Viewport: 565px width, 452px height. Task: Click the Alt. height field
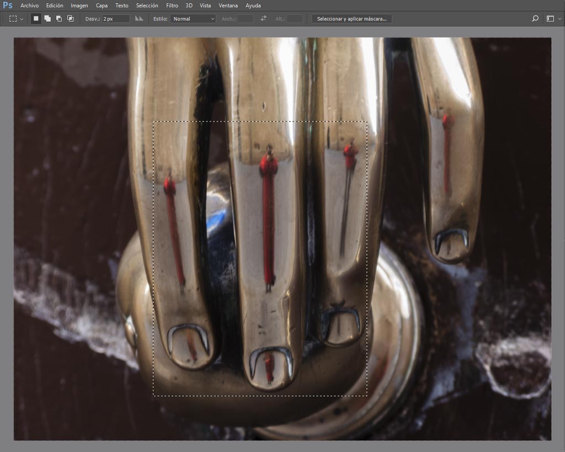[295, 19]
